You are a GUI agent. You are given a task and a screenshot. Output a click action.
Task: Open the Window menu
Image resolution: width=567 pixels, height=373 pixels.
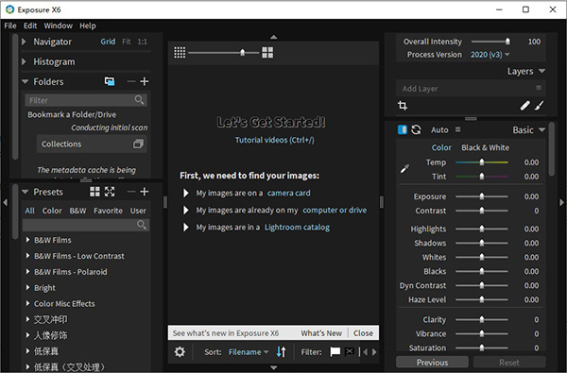tap(59, 25)
